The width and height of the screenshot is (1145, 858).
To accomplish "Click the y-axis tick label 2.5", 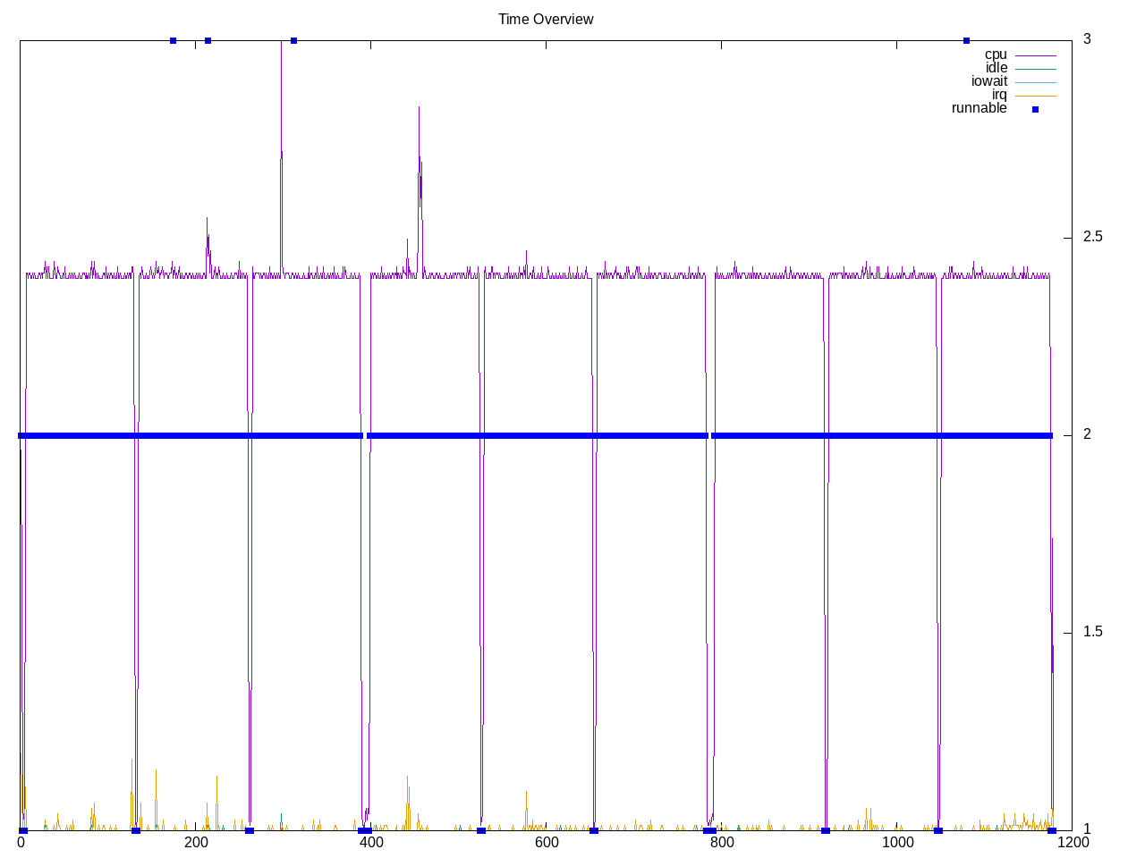I will point(1092,237).
